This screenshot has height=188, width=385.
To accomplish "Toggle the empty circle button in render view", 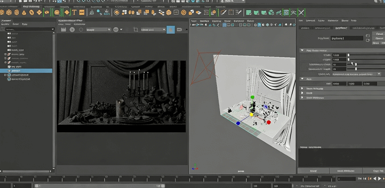I will [81, 30].
